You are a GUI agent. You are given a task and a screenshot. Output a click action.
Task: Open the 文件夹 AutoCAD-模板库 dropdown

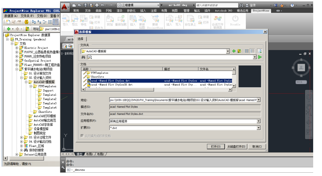click(x=228, y=51)
